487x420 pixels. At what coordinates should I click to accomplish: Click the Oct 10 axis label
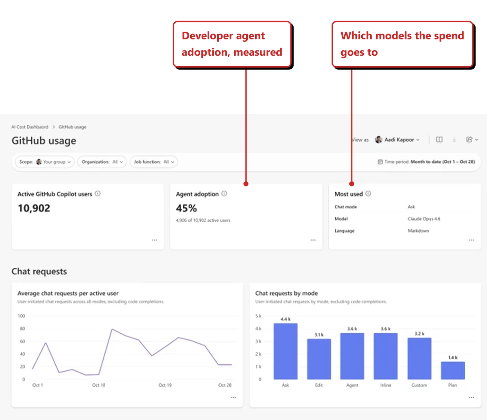(x=99, y=385)
